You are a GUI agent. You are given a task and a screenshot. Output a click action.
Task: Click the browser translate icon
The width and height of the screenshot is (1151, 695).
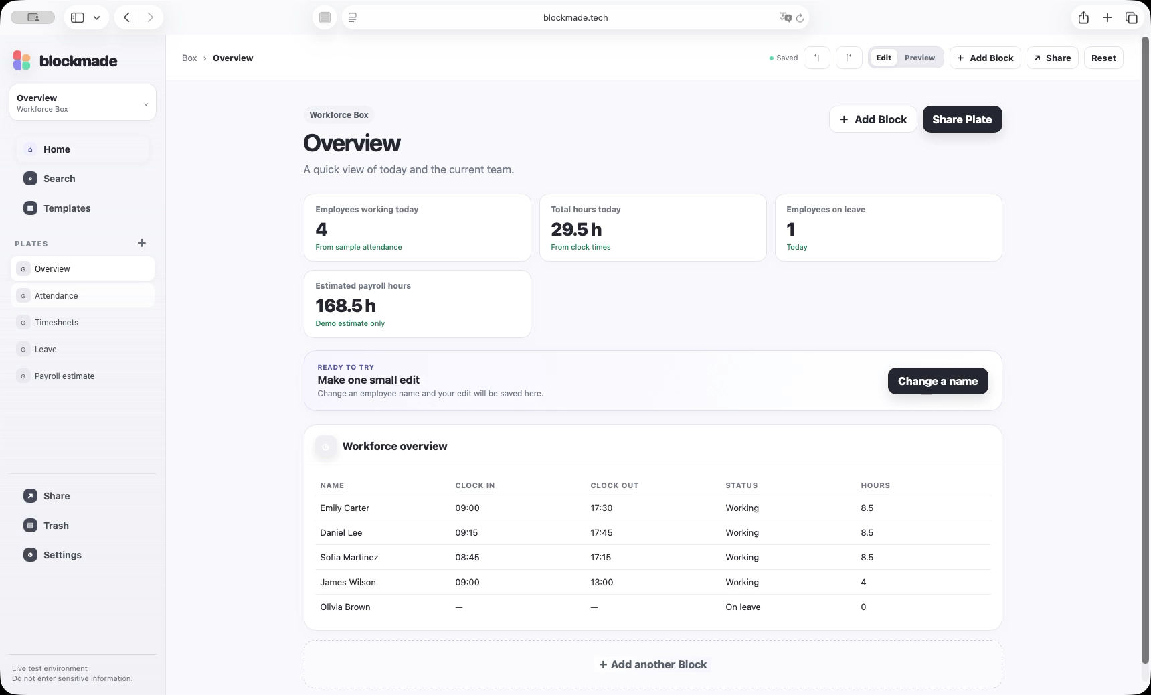(785, 17)
